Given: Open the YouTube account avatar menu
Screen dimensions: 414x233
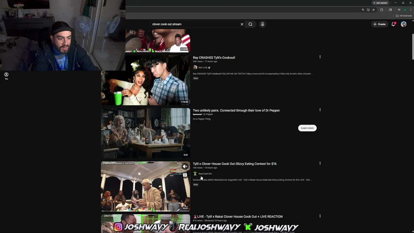Looking at the screenshot, I should [x=404, y=24].
